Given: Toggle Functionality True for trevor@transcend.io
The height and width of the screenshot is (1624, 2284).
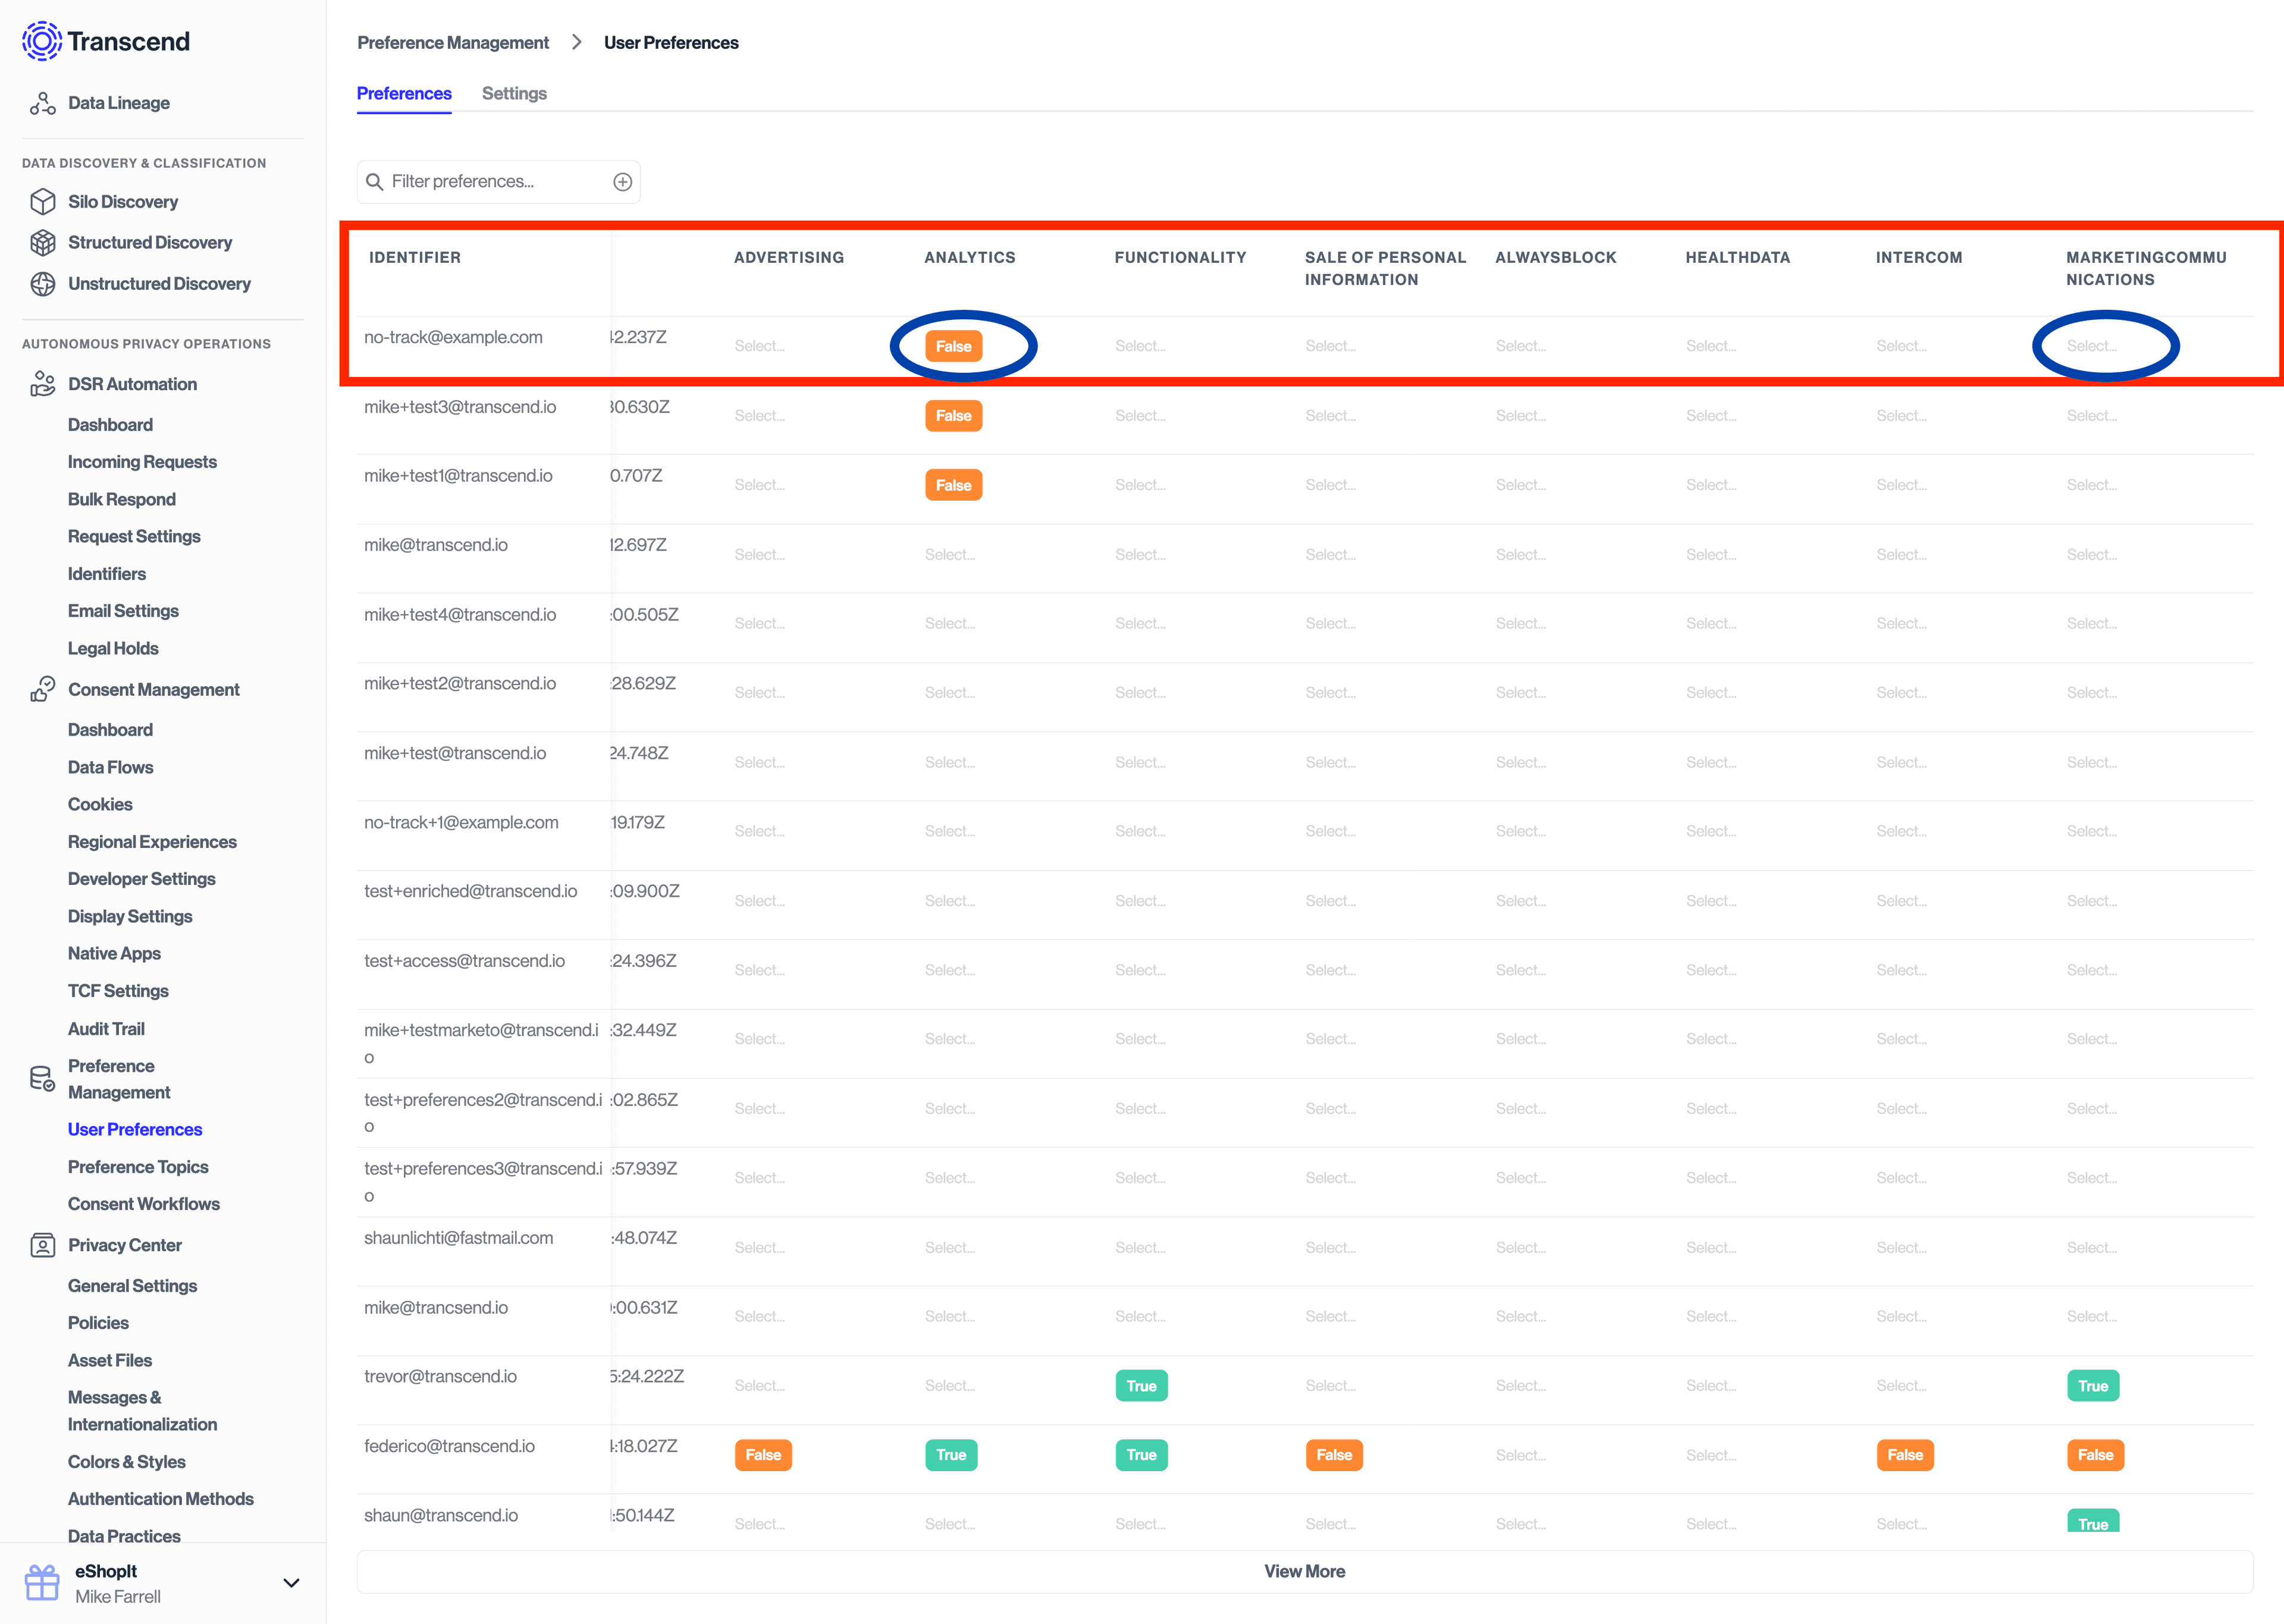Looking at the screenshot, I should click(x=1141, y=1385).
